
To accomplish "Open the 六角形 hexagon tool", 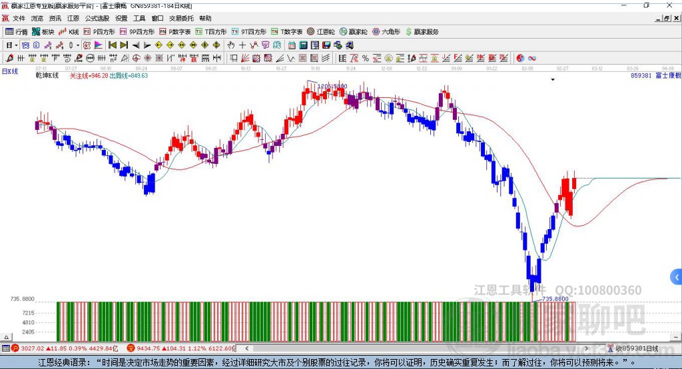I will click(386, 32).
